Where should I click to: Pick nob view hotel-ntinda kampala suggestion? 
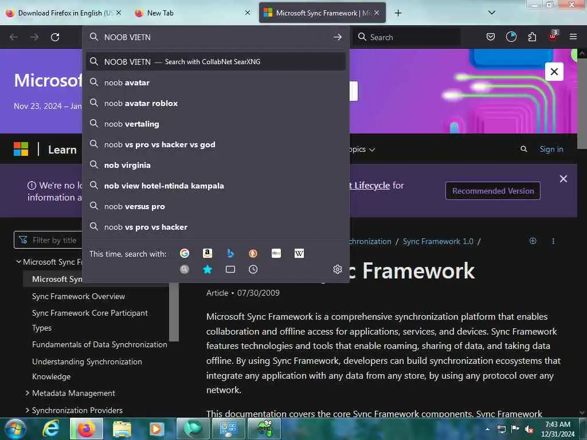(216, 186)
